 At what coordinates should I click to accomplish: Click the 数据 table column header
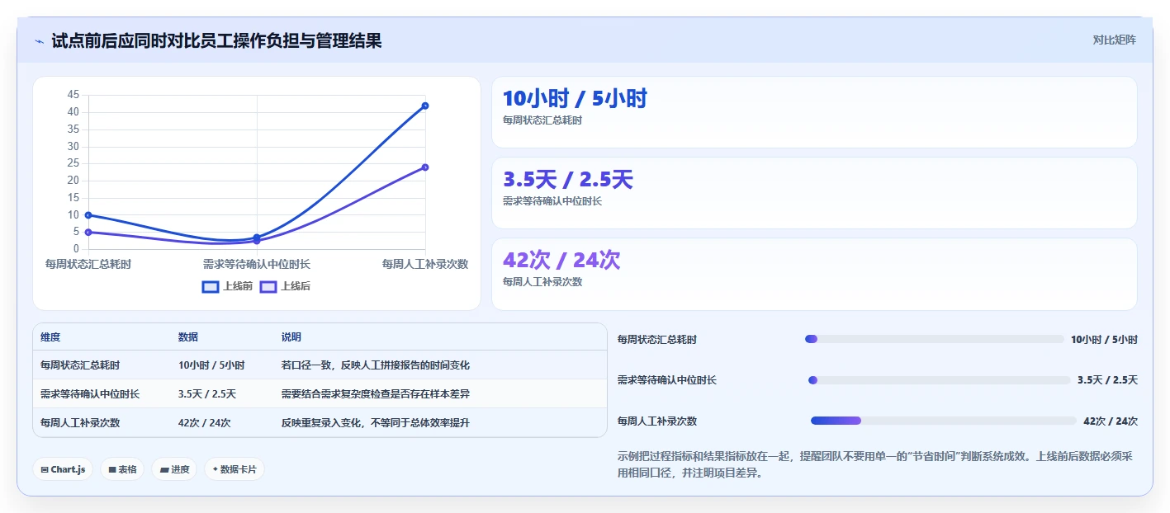pos(188,337)
